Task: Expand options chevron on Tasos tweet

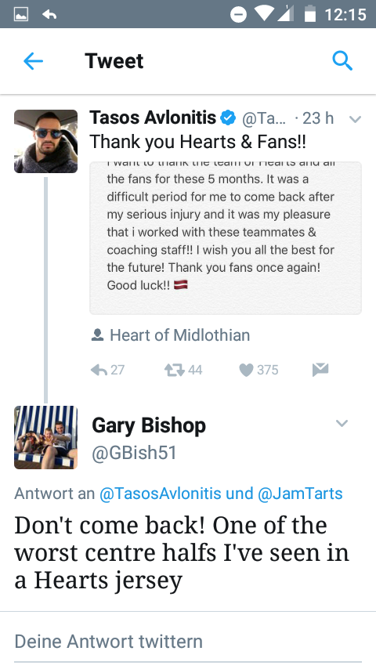Action: coord(355,119)
